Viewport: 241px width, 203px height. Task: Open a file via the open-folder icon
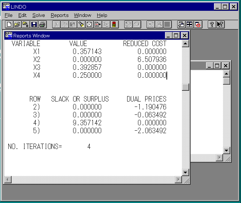[17, 24]
